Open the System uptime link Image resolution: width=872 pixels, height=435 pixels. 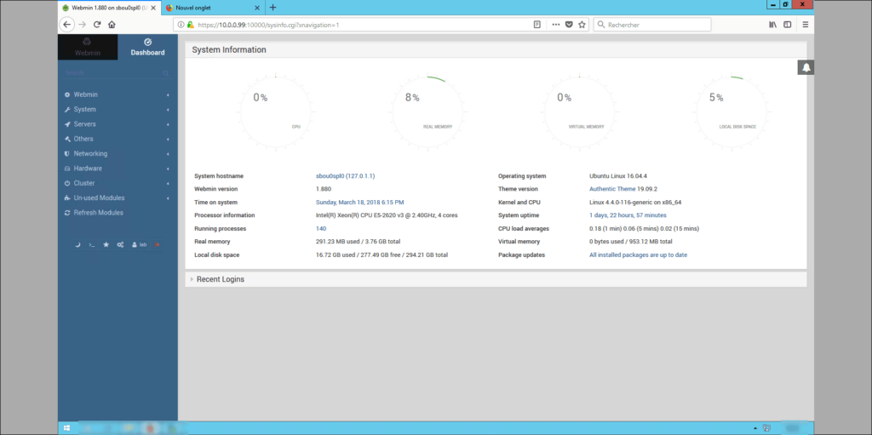coord(628,215)
